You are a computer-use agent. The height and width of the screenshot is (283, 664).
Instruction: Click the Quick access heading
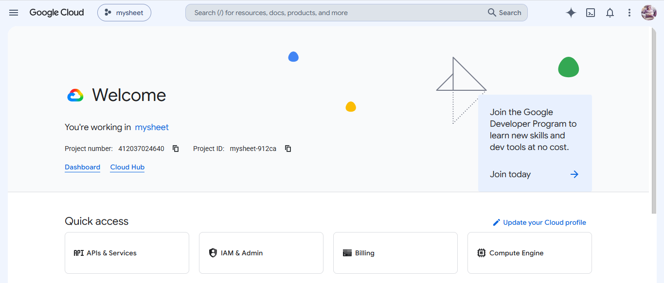(97, 221)
